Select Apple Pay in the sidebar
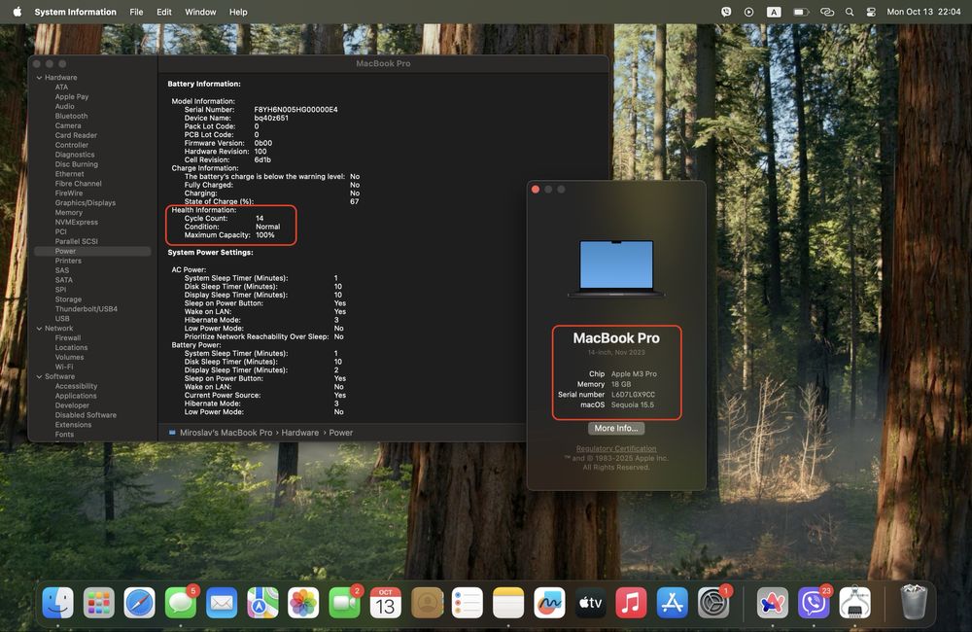This screenshot has width=972, height=632. (71, 97)
